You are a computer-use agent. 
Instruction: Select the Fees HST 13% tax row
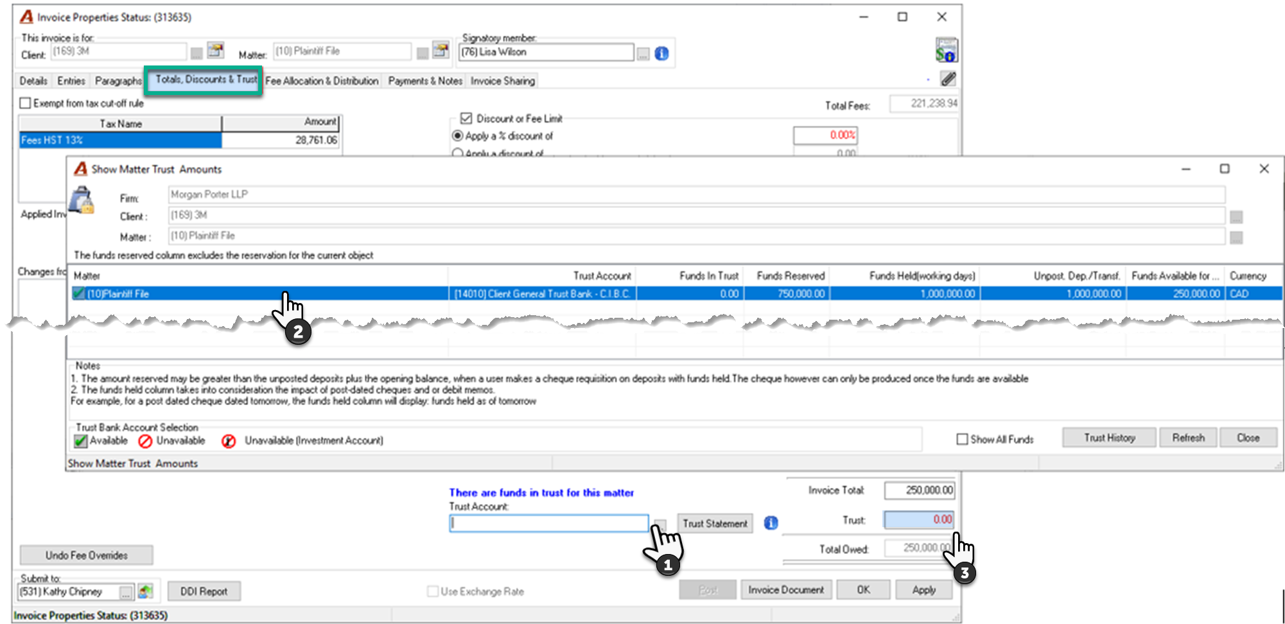pyautogui.click(x=180, y=140)
